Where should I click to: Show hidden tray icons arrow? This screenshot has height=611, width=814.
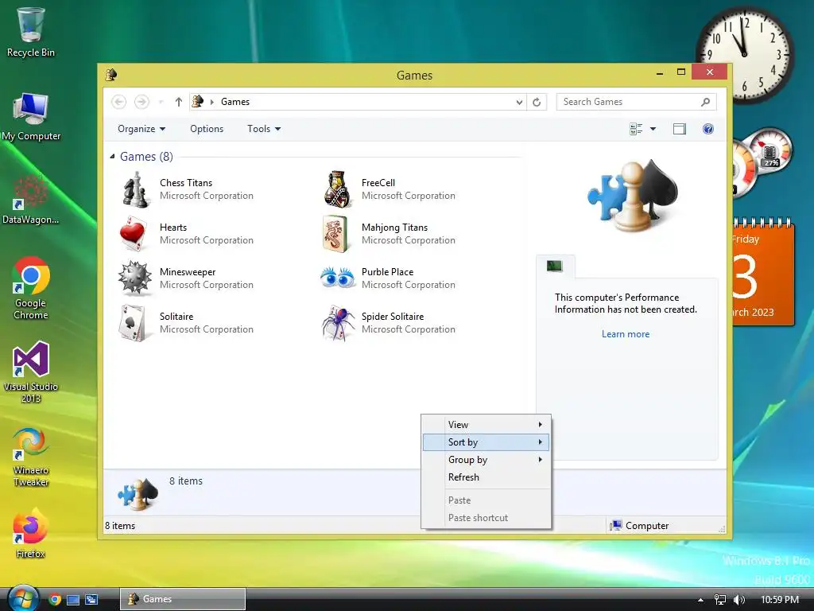[x=700, y=600]
